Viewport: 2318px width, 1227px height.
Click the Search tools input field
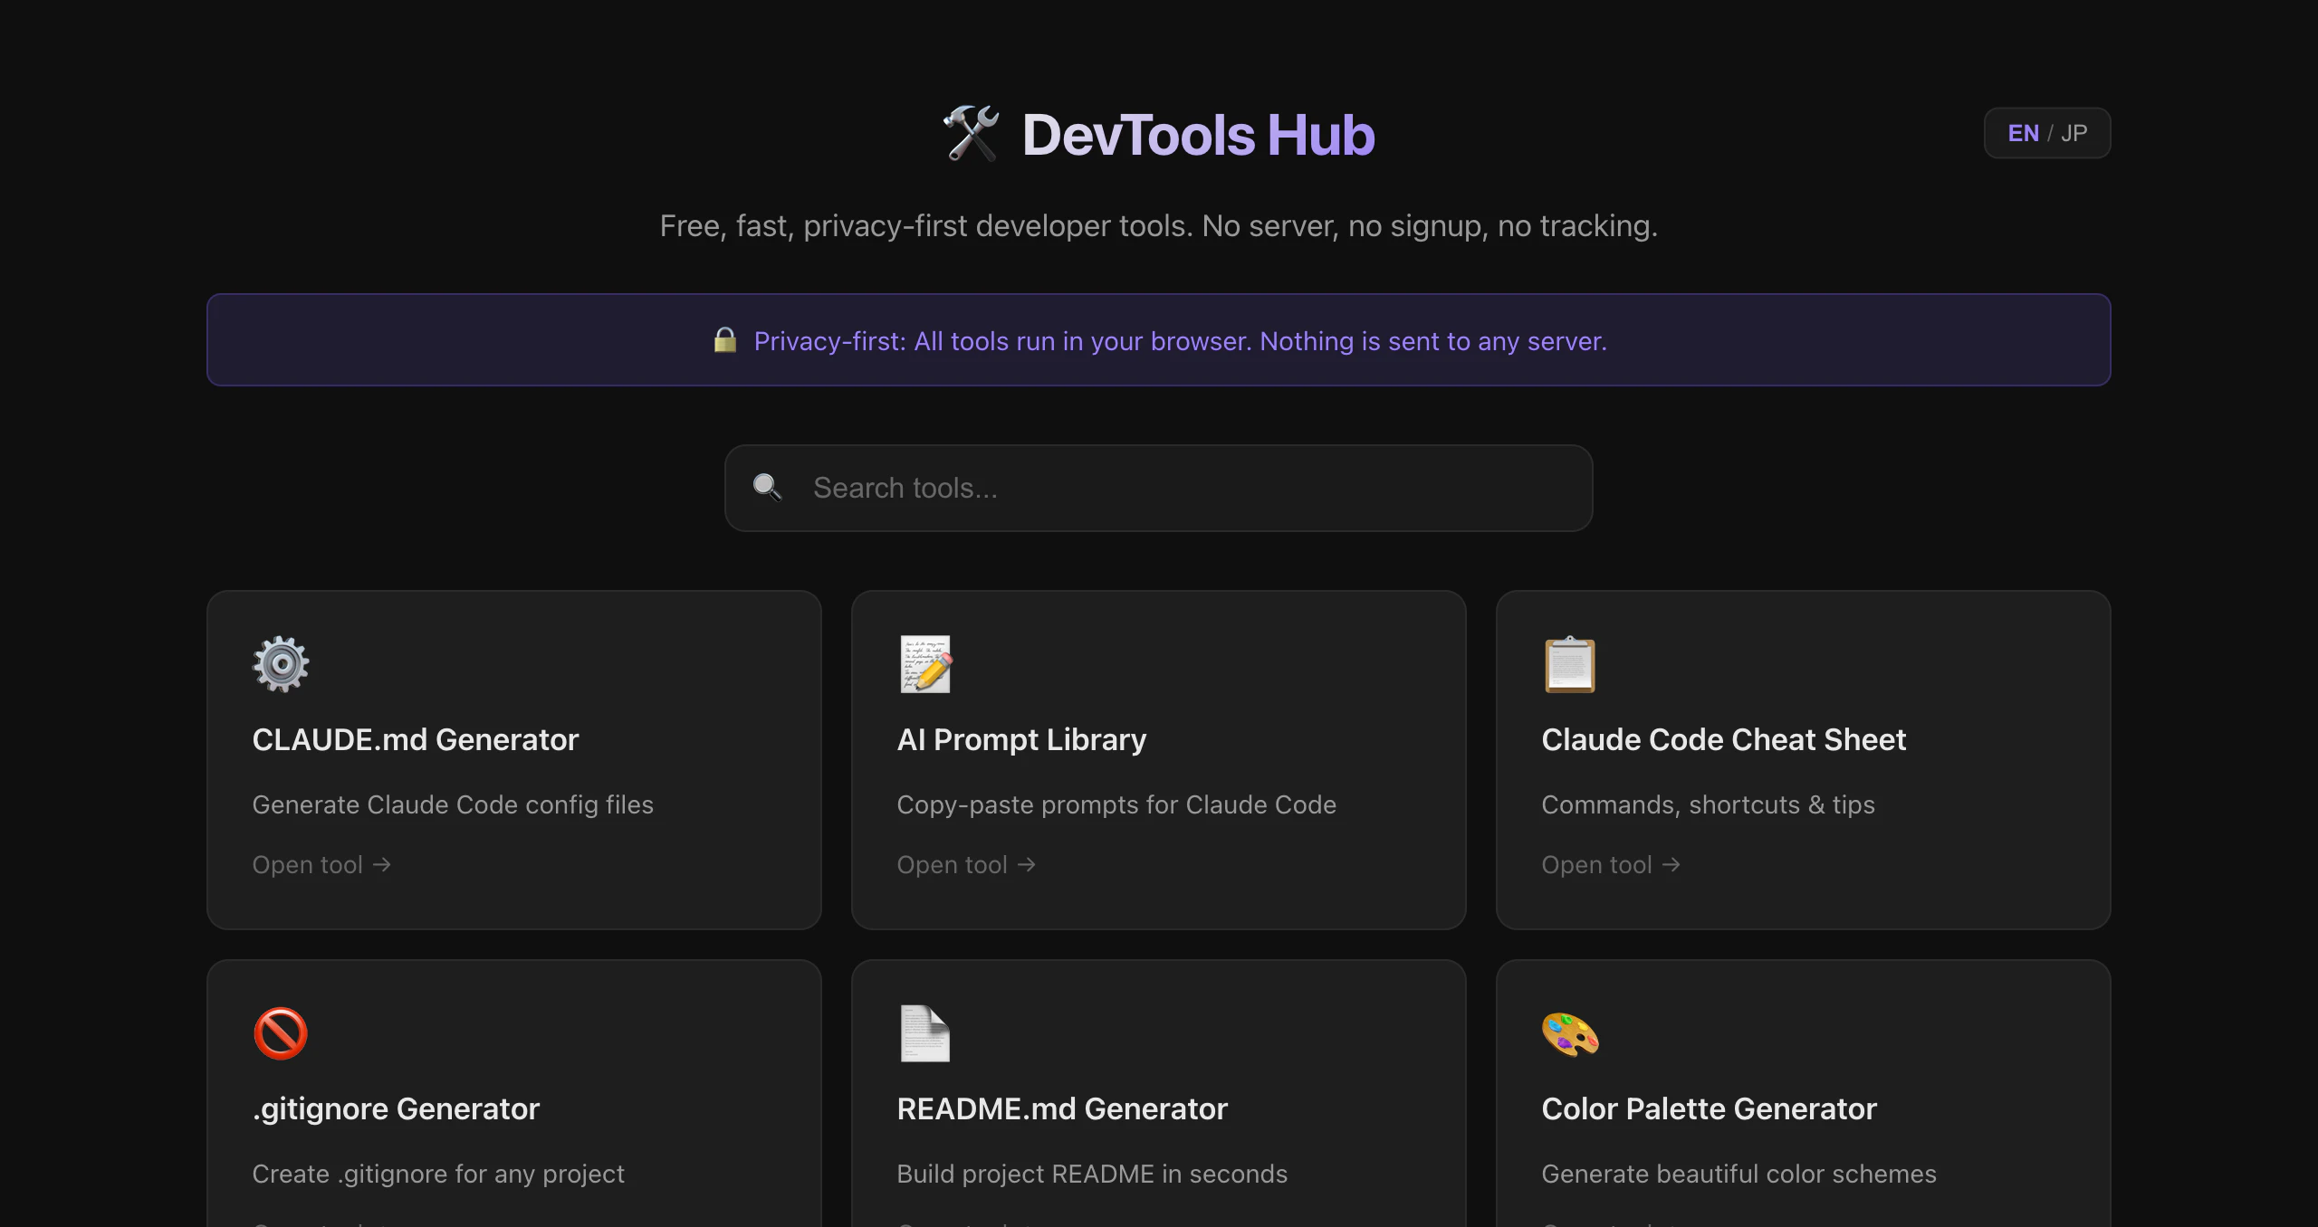pyautogui.click(x=1177, y=488)
